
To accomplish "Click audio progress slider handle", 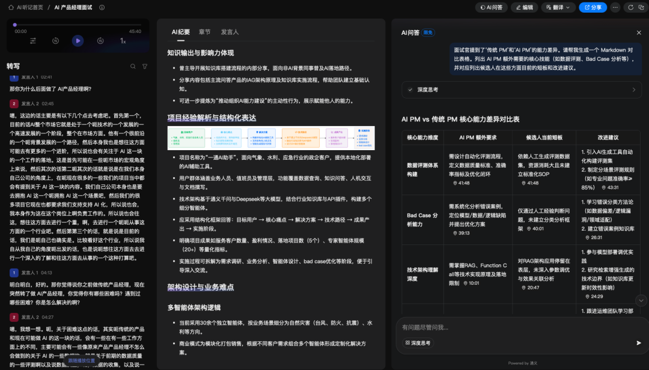I will (15, 25).
